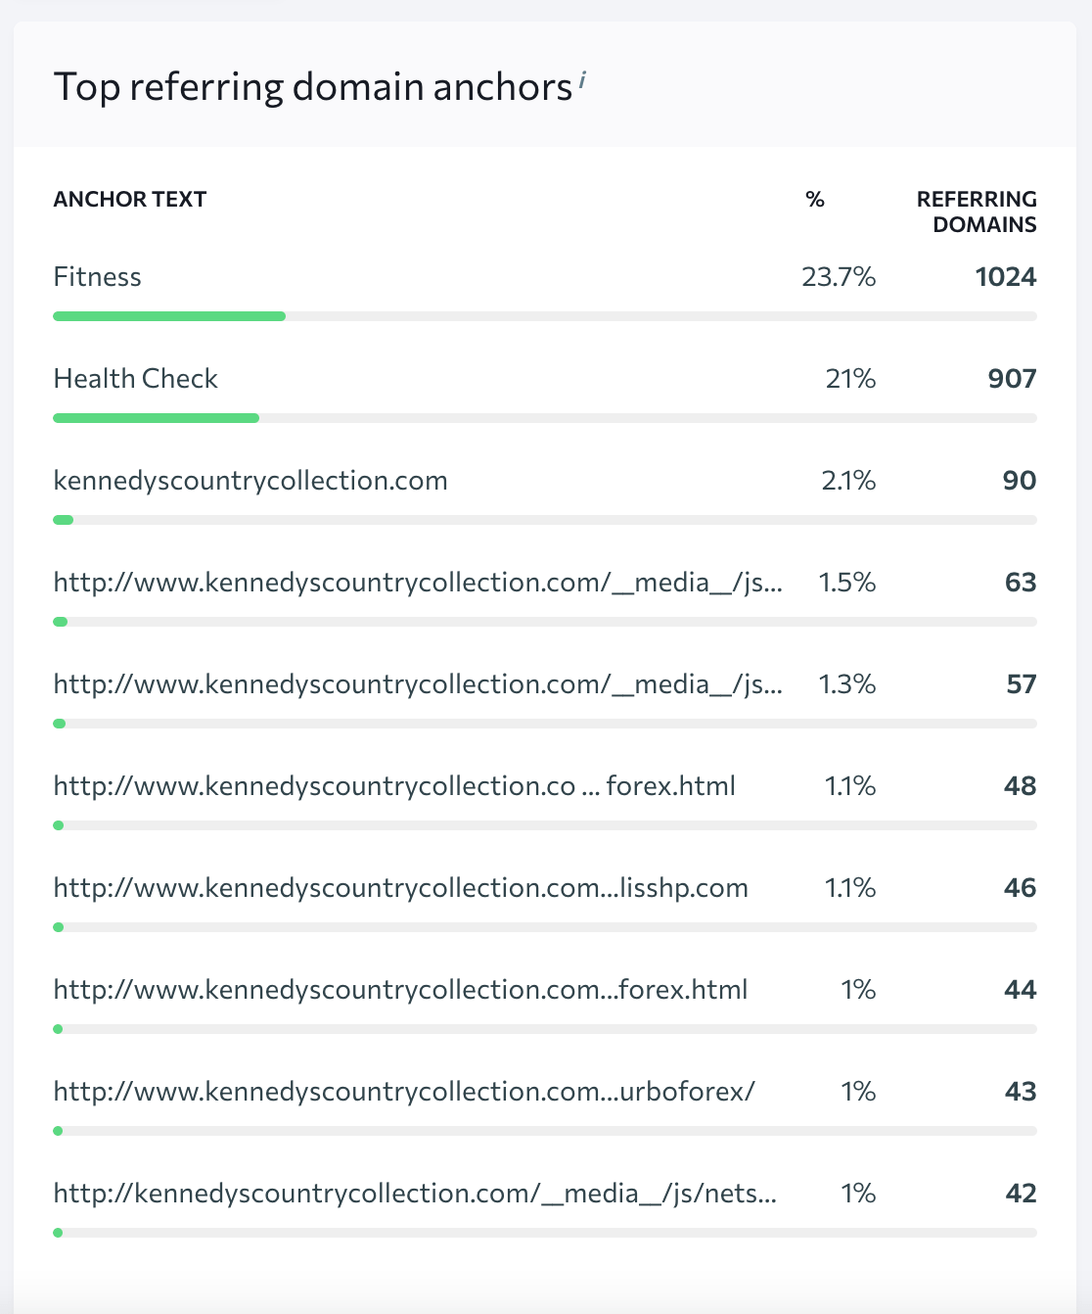The width and height of the screenshot is (1092, 1314).
Task: Click the Fitness green progress bar
Action: [x=169, y=316]
